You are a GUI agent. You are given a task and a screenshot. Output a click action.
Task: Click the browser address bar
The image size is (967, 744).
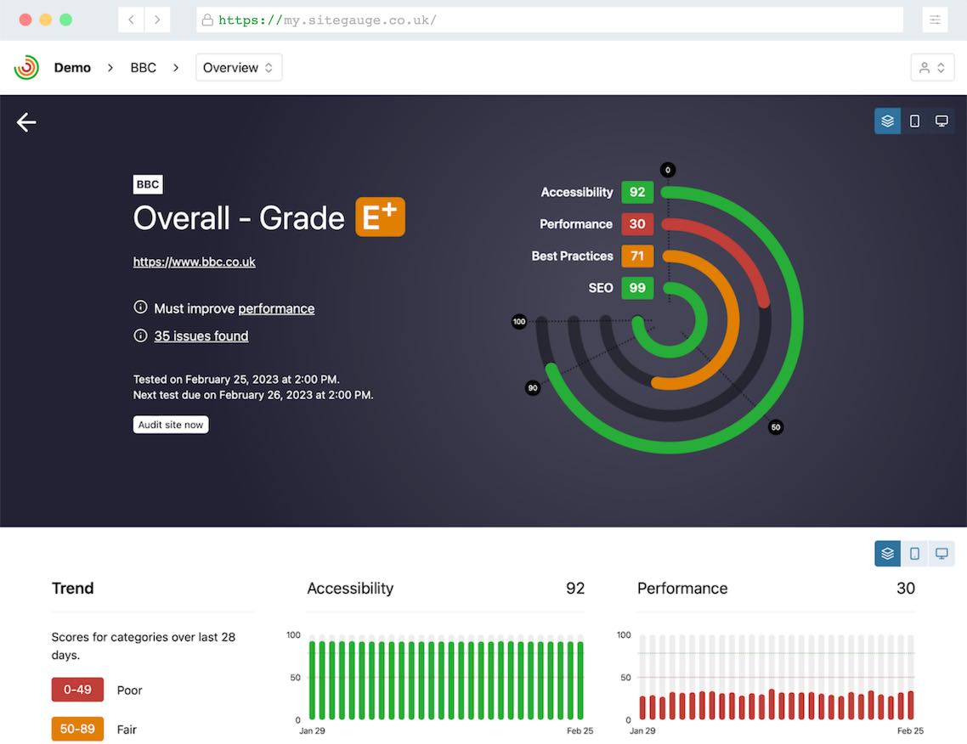click(x=550, y=20)
